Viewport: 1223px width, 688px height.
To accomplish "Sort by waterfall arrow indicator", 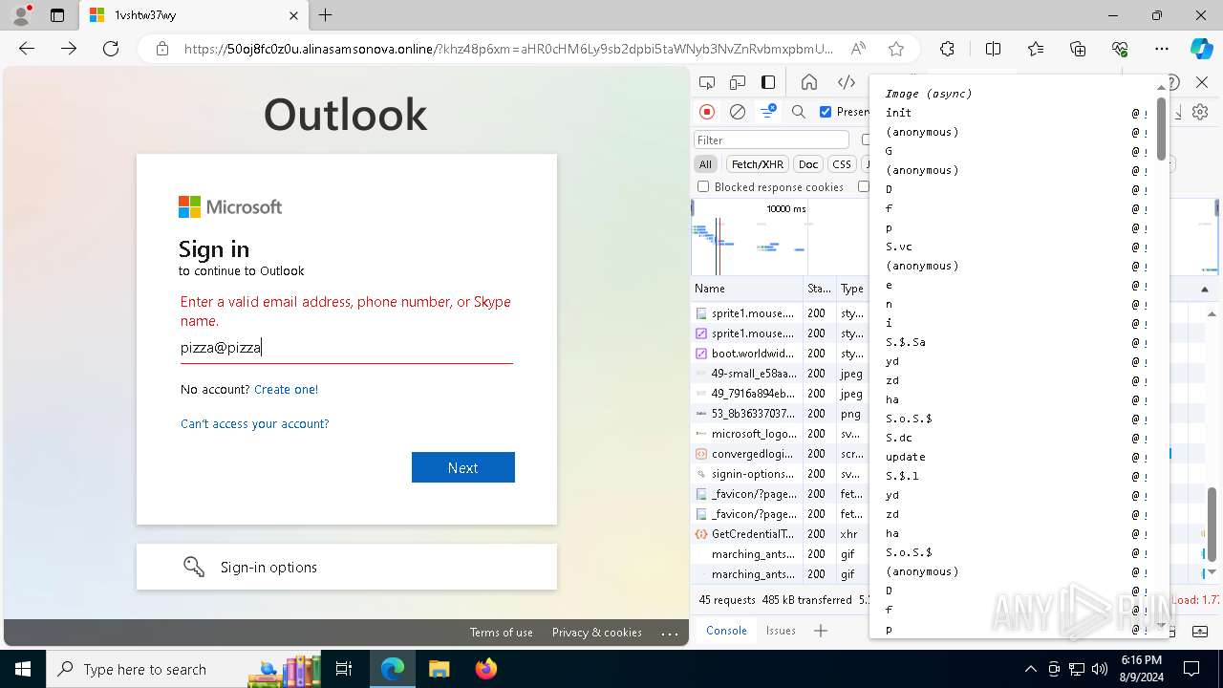I will click(1205, 289).
